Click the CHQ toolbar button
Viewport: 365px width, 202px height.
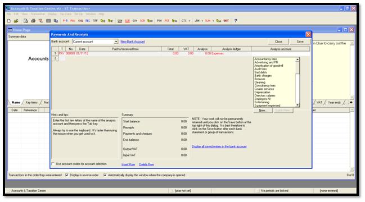tap(80, 21)
